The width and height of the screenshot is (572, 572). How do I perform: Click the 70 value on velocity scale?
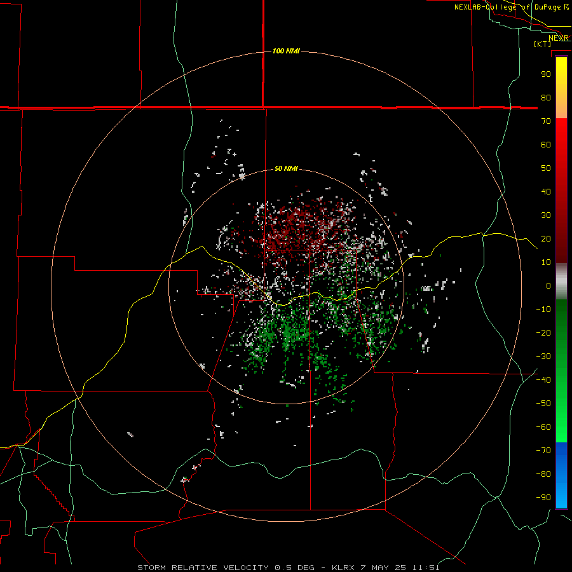[x=546, y=121]
